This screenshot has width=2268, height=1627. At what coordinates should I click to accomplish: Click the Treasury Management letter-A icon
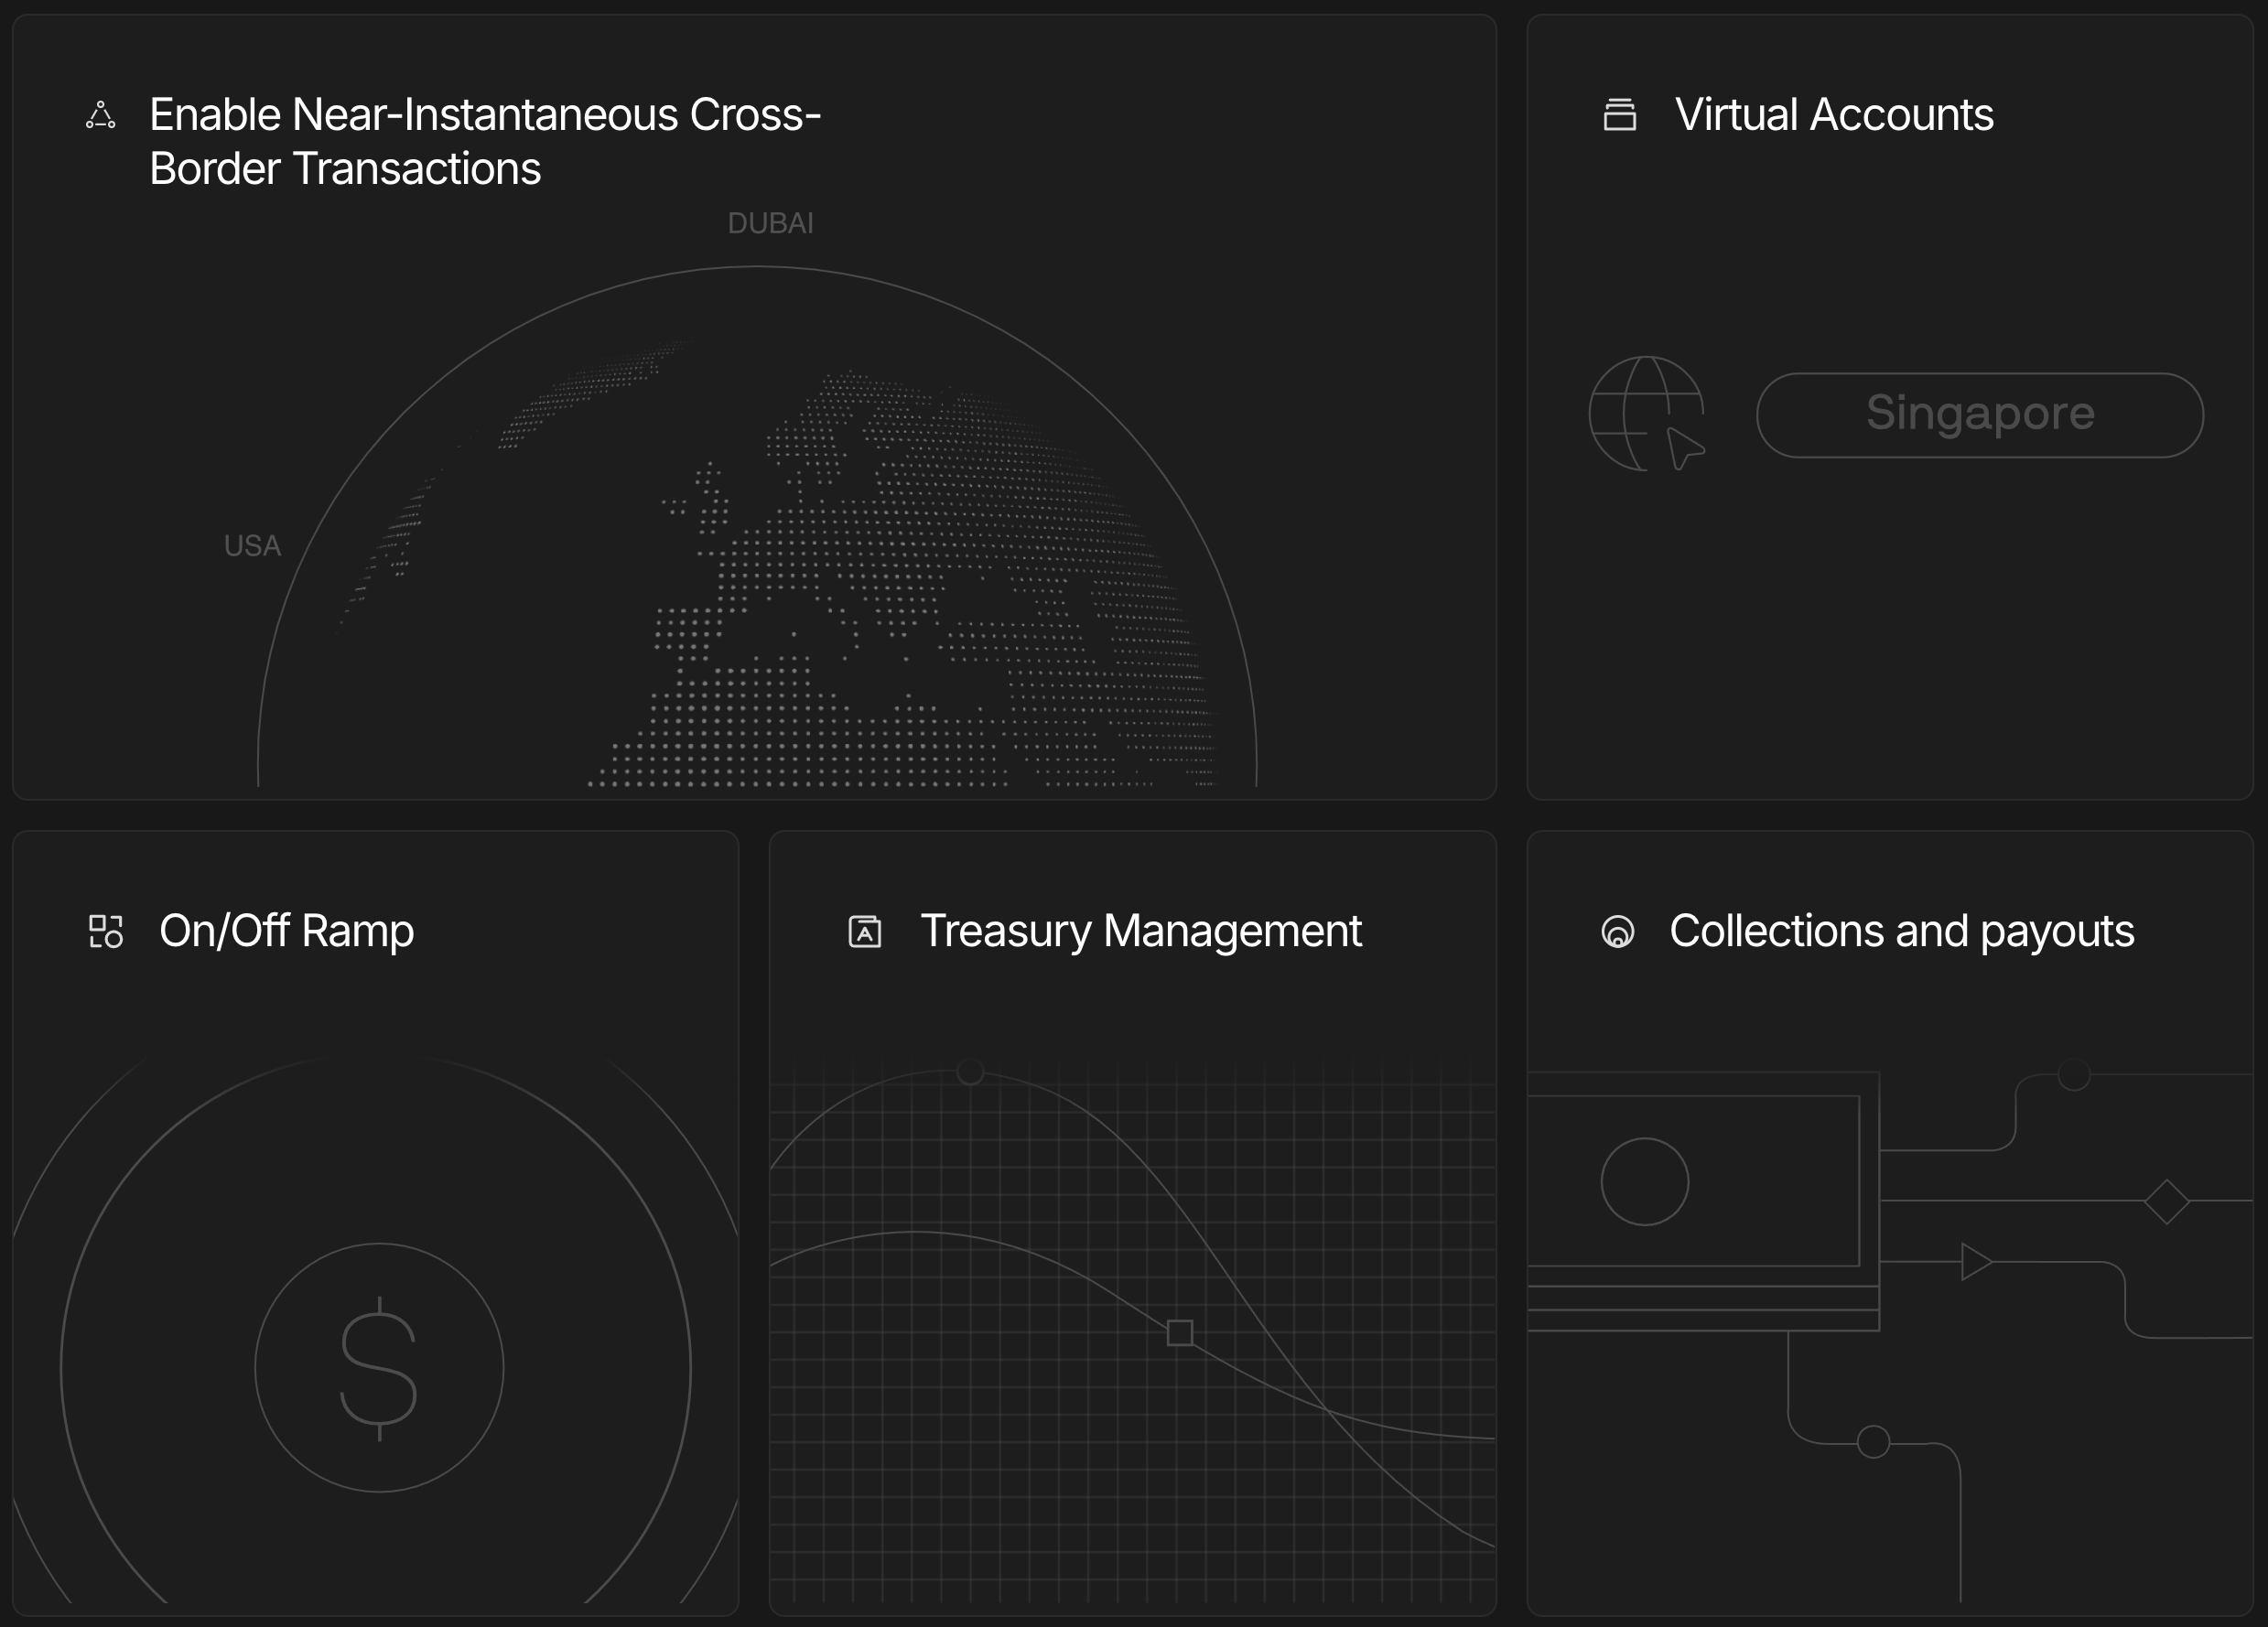(x=865, y=931)
